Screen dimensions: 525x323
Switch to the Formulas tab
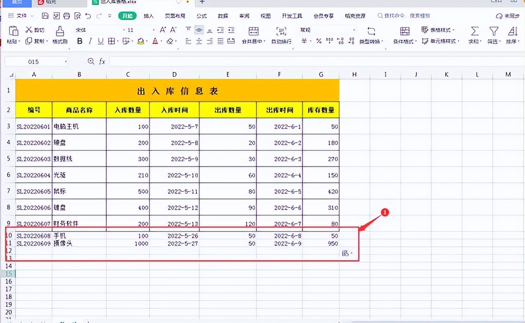point(201,16)
